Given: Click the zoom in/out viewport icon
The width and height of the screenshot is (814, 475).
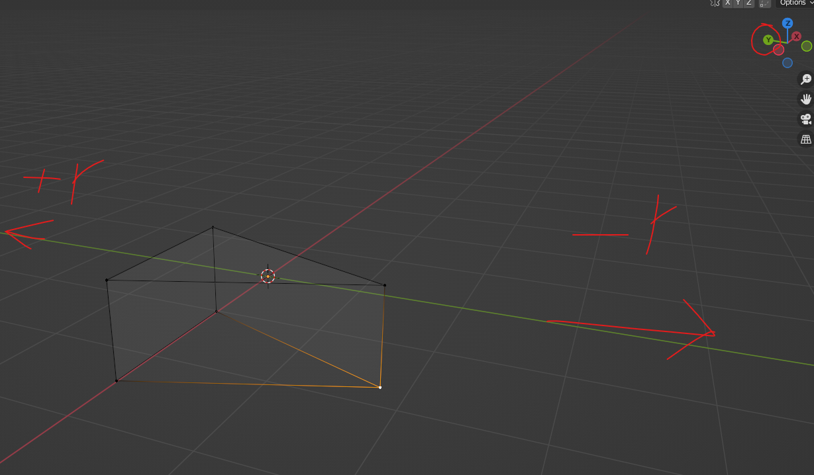Looking at the screenshot, I should (805, 79).
